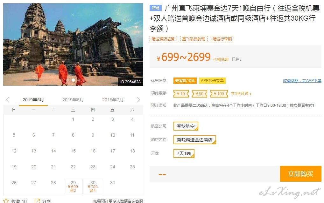Expand 共3张可领 coupon list
The height and width of the screenshot is (203, 324).
241,94
